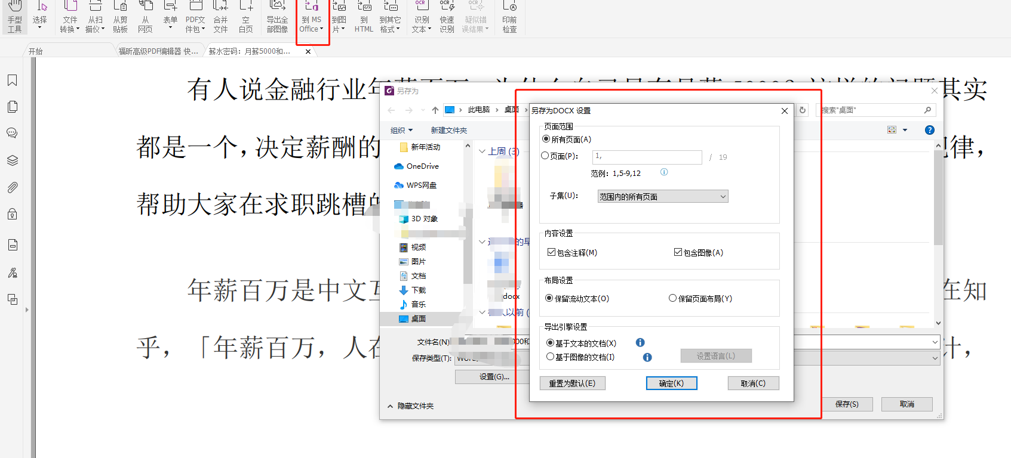Viewport: 1011px width, 458px height.
Task: Click New Folder (新建文件夹)
Action: click(449, 130)
